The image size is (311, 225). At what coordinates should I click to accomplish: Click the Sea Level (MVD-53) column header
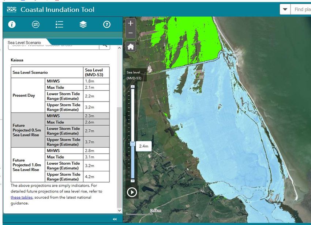[94, 72]
